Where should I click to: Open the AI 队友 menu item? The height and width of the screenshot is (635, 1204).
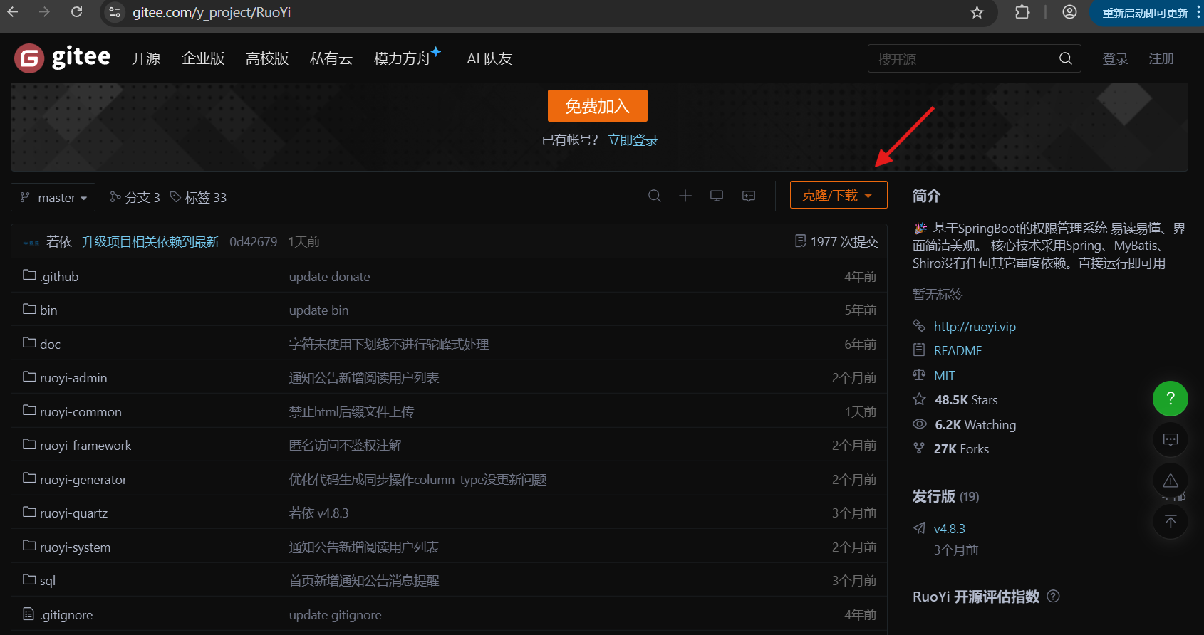coord(489,58)
